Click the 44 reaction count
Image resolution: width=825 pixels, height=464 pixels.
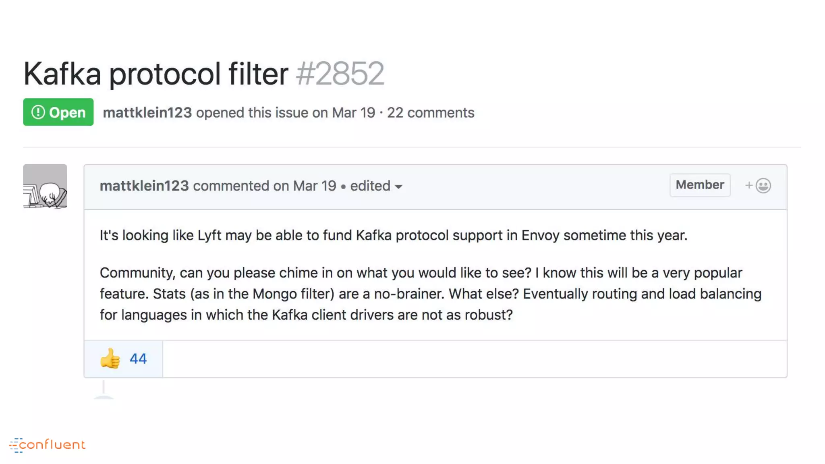pyautogui.click(x=138, y=358)
